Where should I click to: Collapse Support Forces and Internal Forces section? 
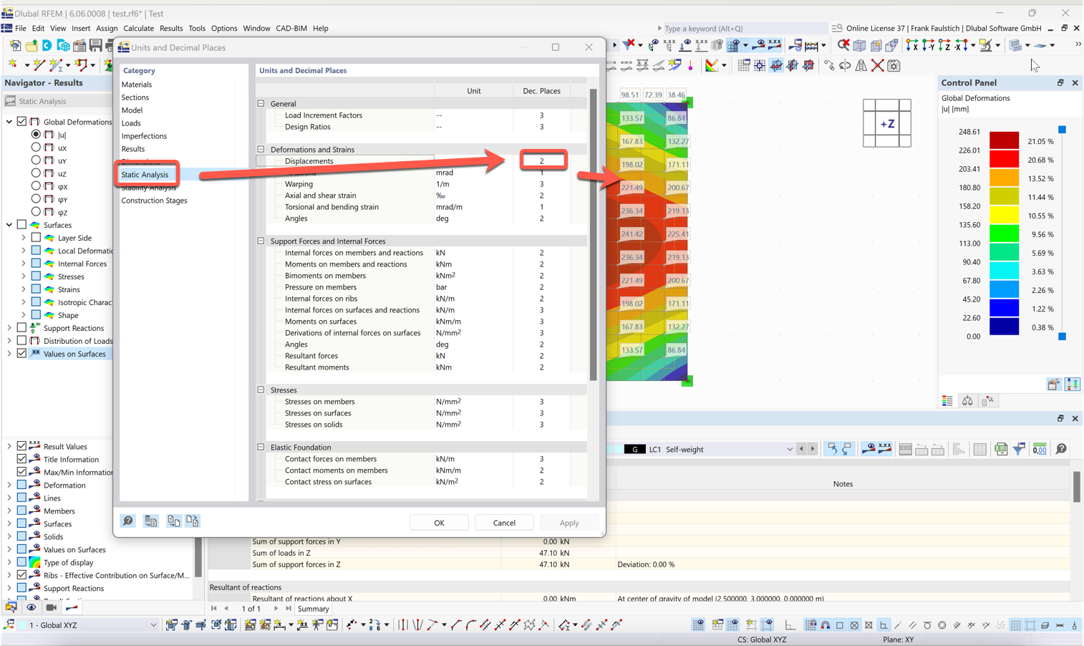click(x=261, y=241)
